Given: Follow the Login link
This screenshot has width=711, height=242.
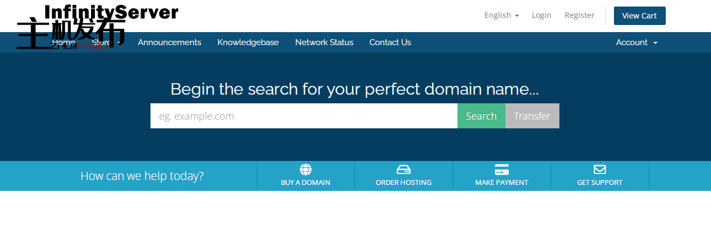Looking at the screenshot, I should (x=541, y=15).
